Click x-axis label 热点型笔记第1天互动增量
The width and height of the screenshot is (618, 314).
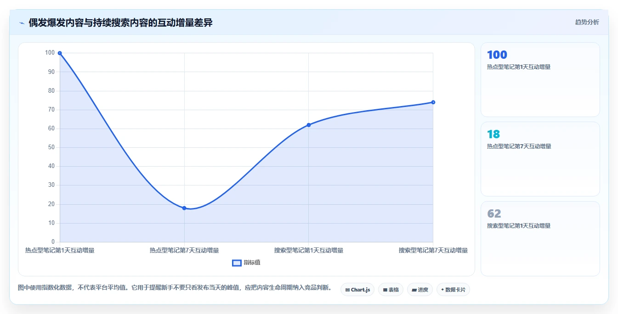pos(60,250)
